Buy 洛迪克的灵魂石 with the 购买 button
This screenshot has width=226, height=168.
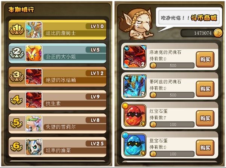205,59
